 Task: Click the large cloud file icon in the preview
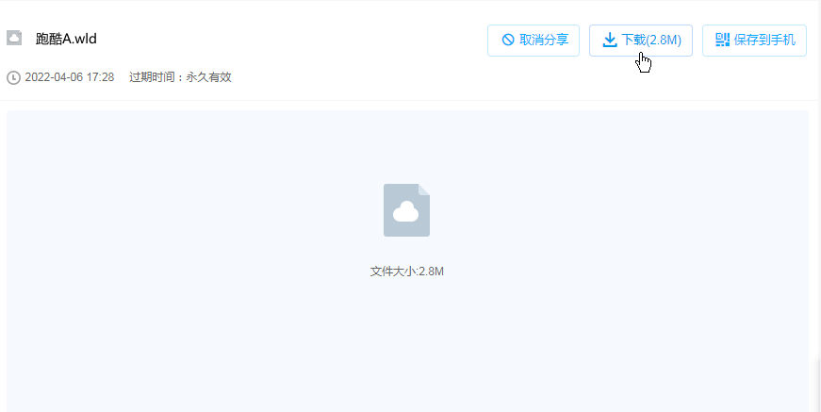(x=407, y=210)
